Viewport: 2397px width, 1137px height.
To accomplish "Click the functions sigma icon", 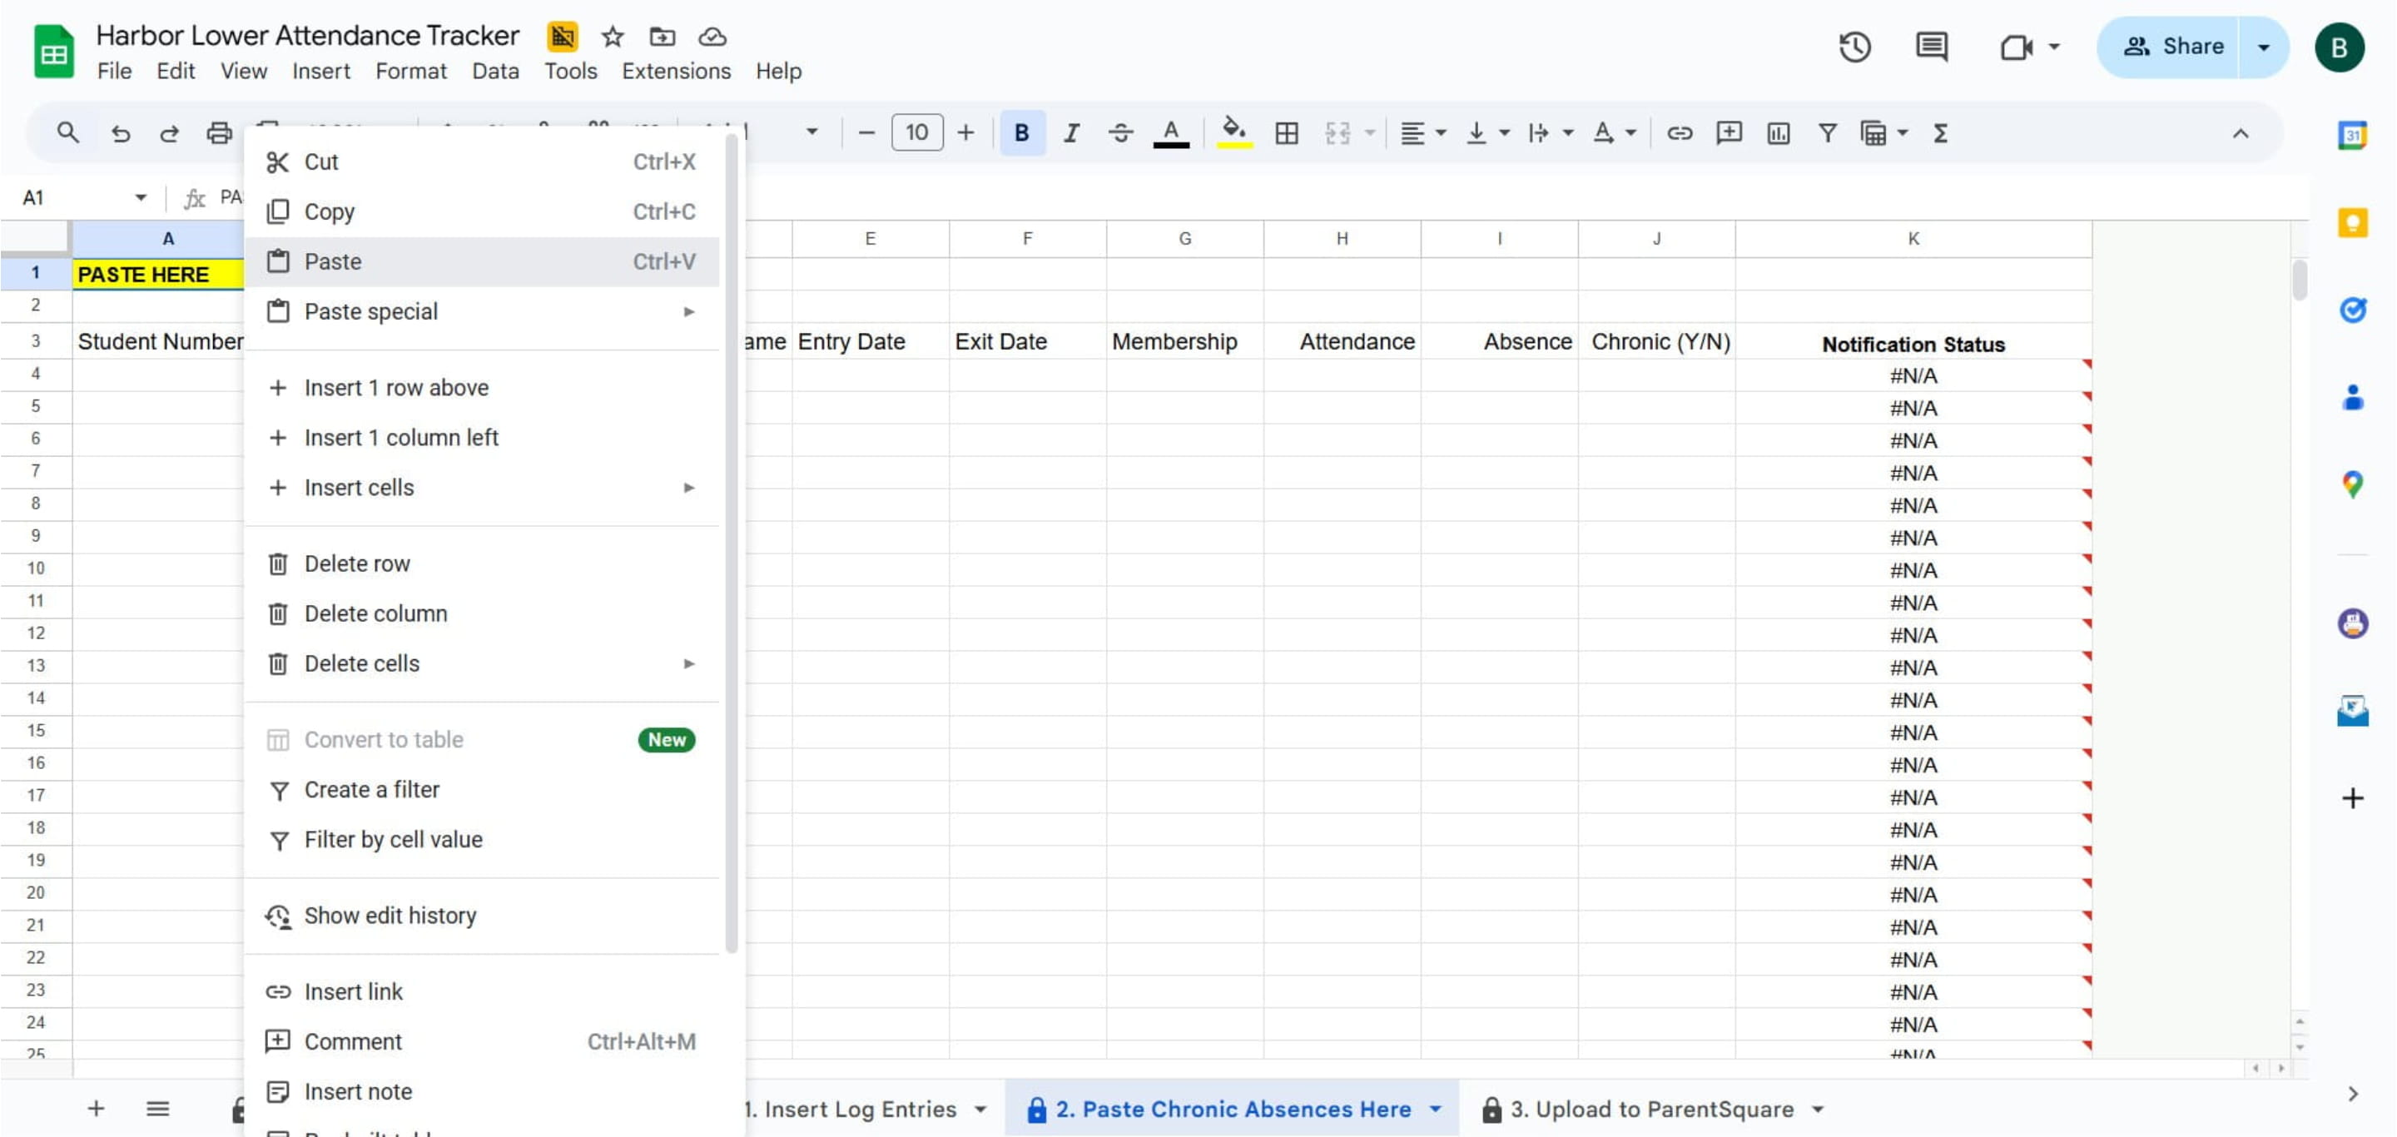I will pyautogui.click(x=1940, y=133).
